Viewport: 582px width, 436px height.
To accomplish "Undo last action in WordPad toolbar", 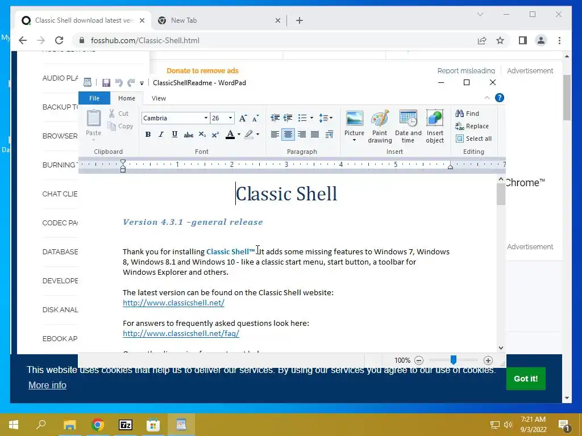I will pos(119,83).
